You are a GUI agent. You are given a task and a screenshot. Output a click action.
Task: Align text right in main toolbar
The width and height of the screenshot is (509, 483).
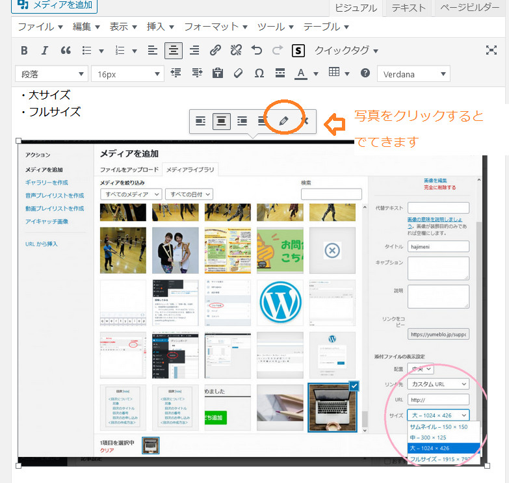(194, 51)
